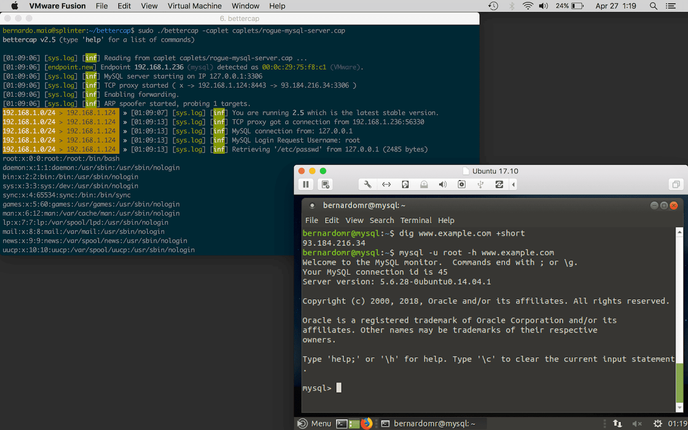Click 'Server version: 5.6.28-0ubuntu0.14.04.1' line

pos(396,282)
